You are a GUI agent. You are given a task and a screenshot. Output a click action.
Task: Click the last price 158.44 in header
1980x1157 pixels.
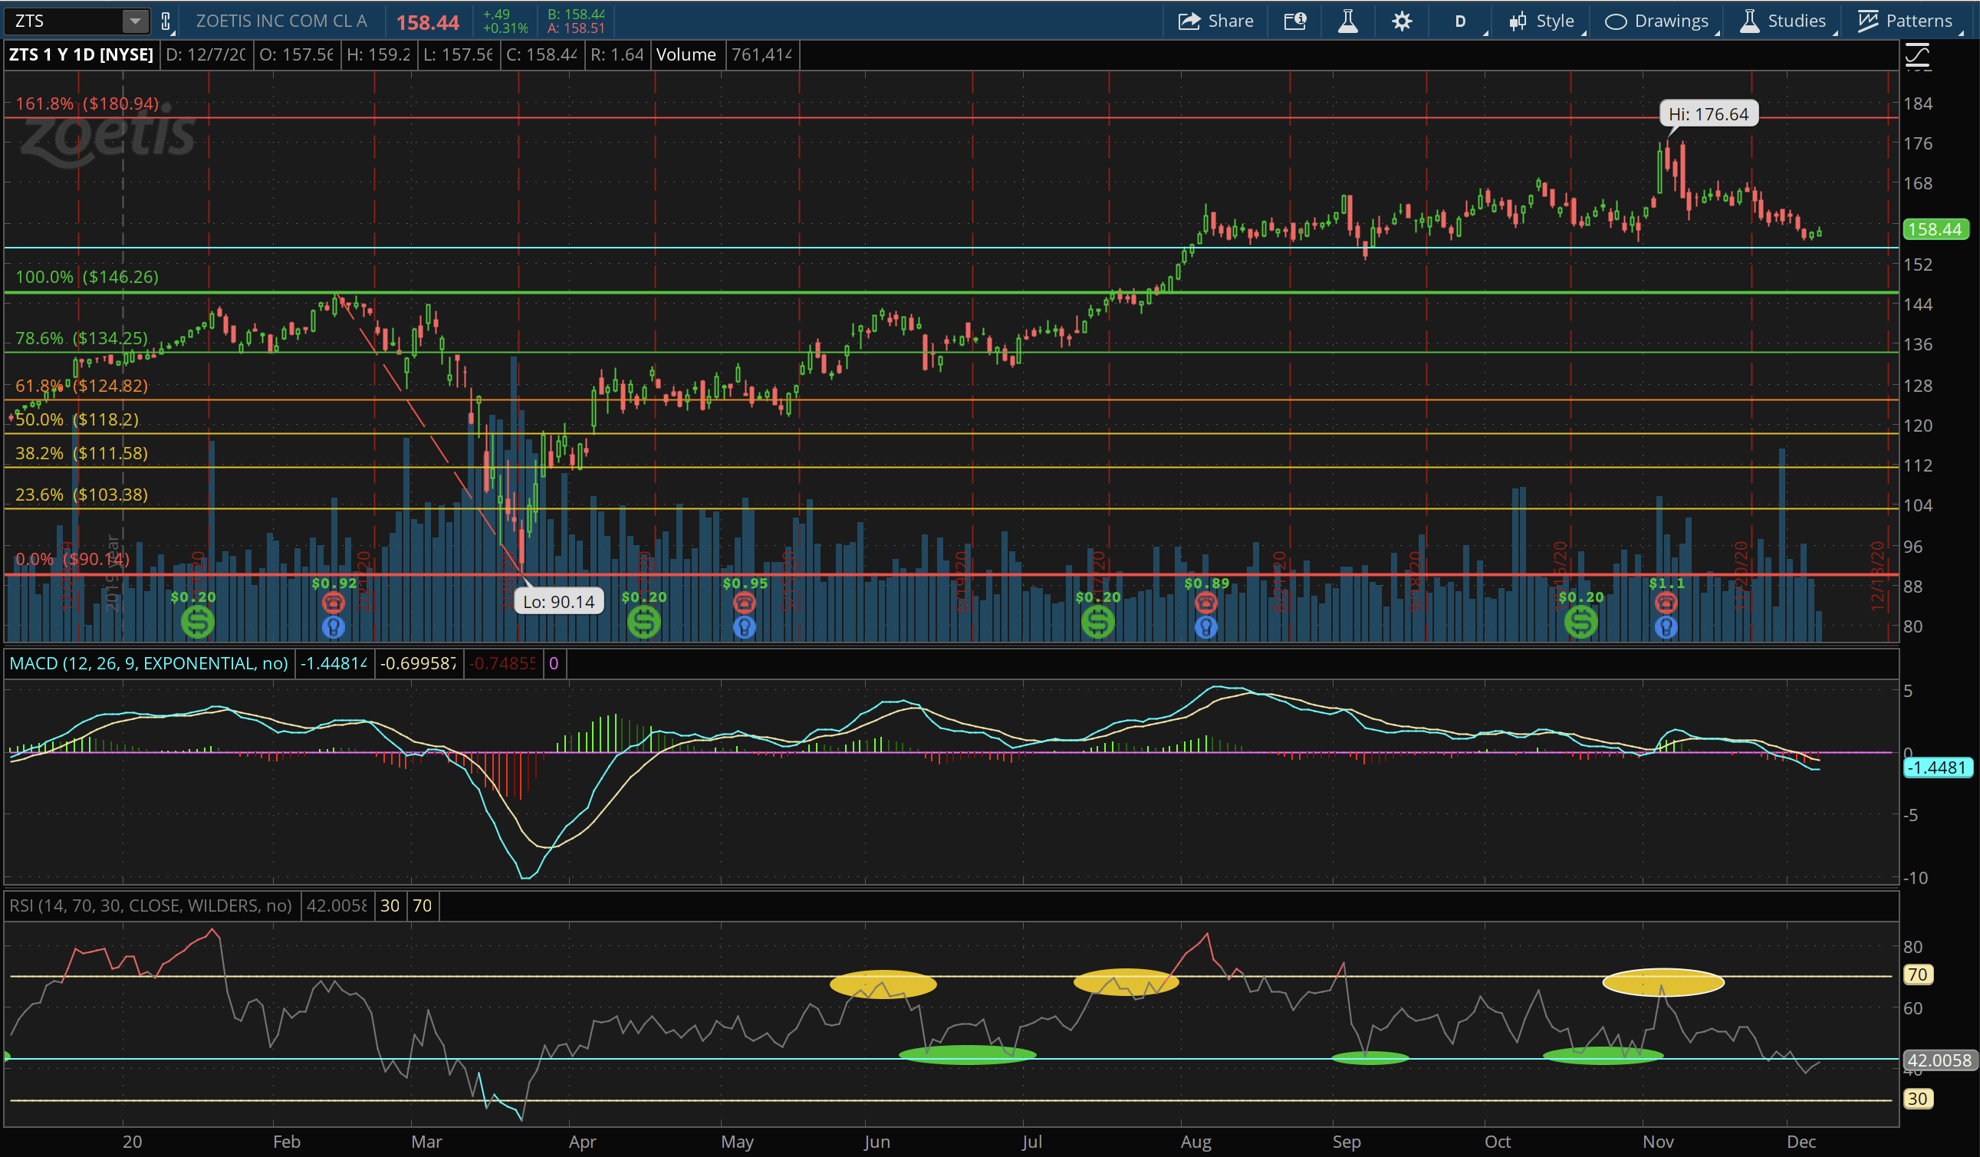point(427,22)
